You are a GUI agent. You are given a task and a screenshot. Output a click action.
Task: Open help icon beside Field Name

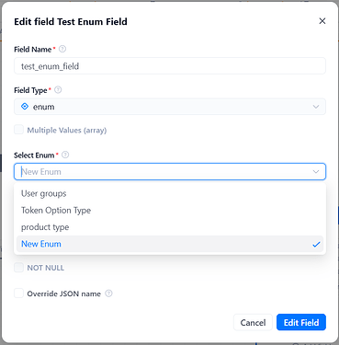[x=62, y=49]
